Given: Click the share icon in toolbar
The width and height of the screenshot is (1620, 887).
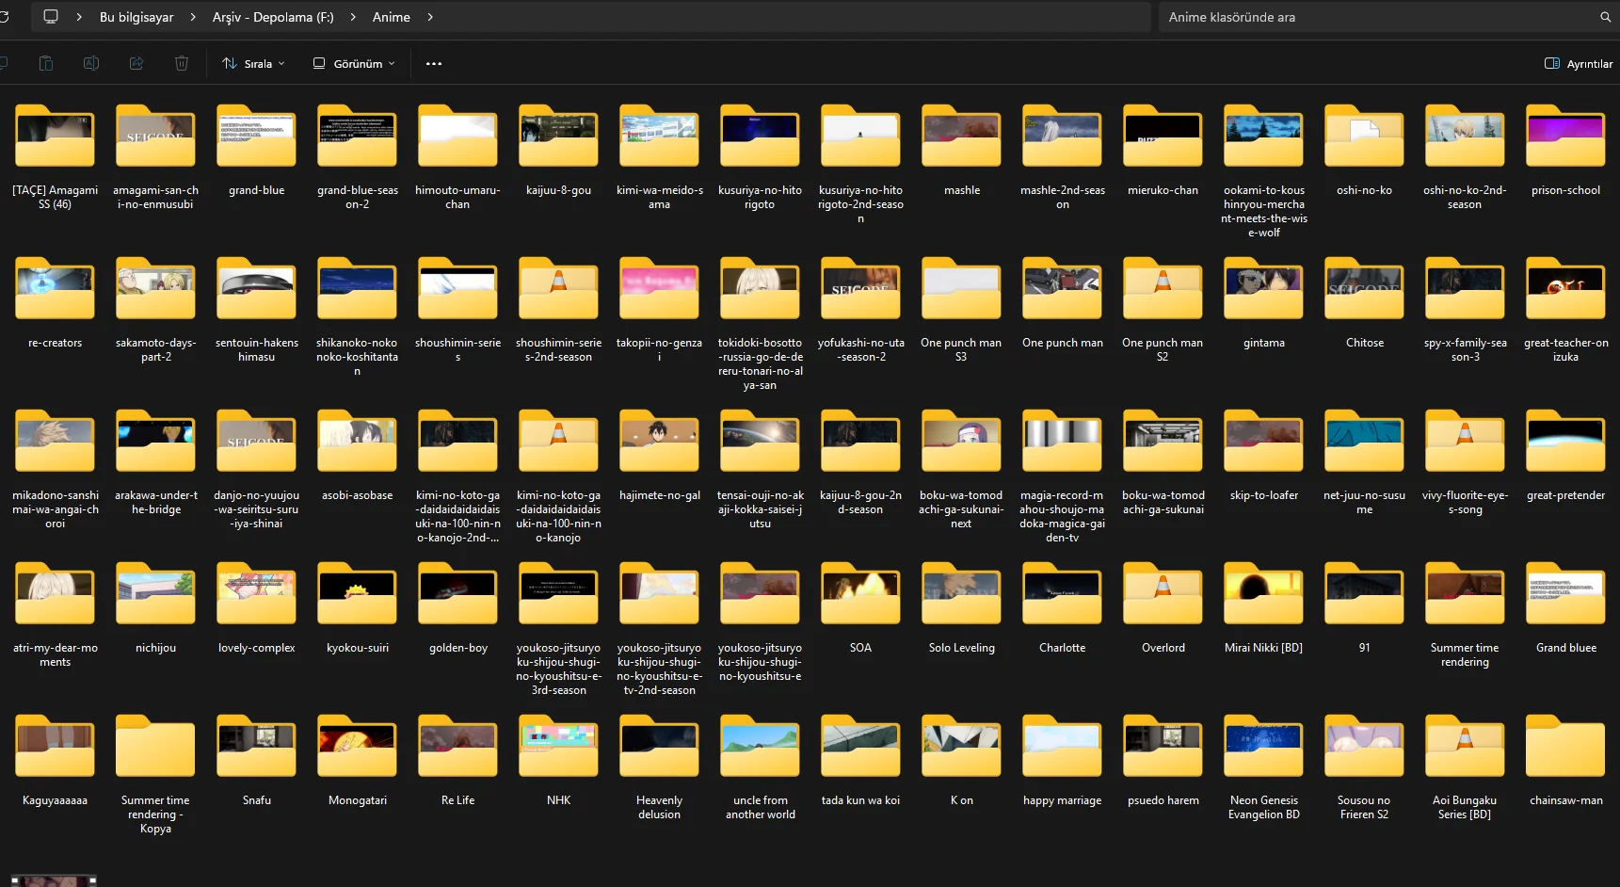Looking at the screenshot, I should [136, 63].
